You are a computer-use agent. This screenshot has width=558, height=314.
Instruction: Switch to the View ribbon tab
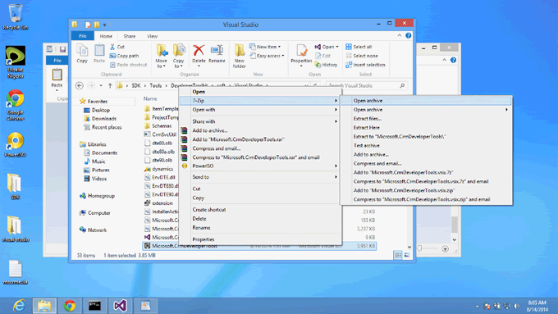tap(153, 36)
